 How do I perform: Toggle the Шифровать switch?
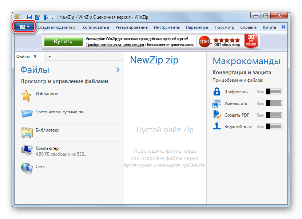coord(274,92)
